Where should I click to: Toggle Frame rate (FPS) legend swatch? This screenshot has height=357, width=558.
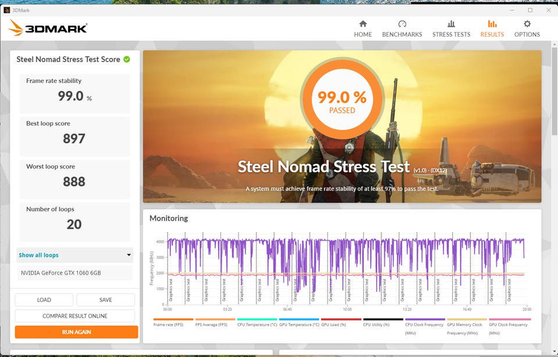173,319
